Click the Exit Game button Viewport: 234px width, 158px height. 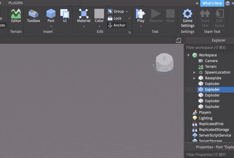tap(220, 18)
